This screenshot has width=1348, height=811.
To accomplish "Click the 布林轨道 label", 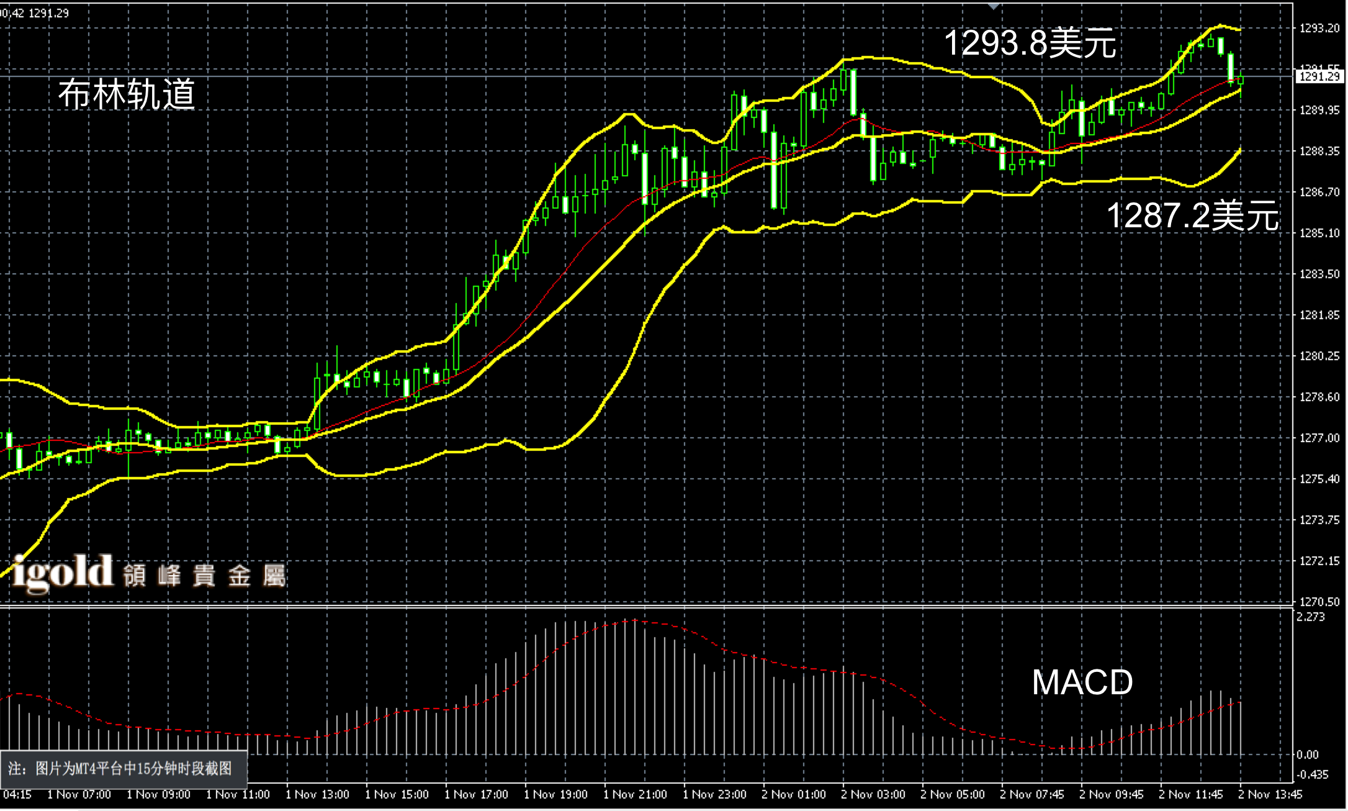I will click(x=127, y=94).
